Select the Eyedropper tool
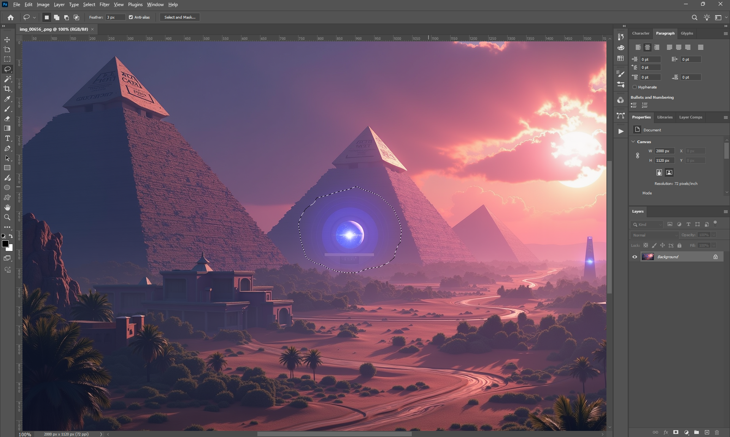 click(x=7, y=99)
